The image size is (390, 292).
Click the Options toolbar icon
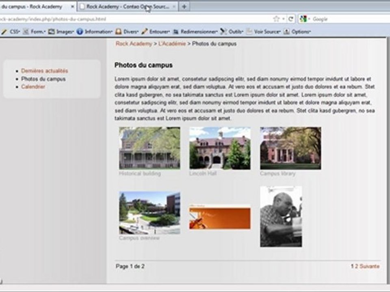coord(286,32)
